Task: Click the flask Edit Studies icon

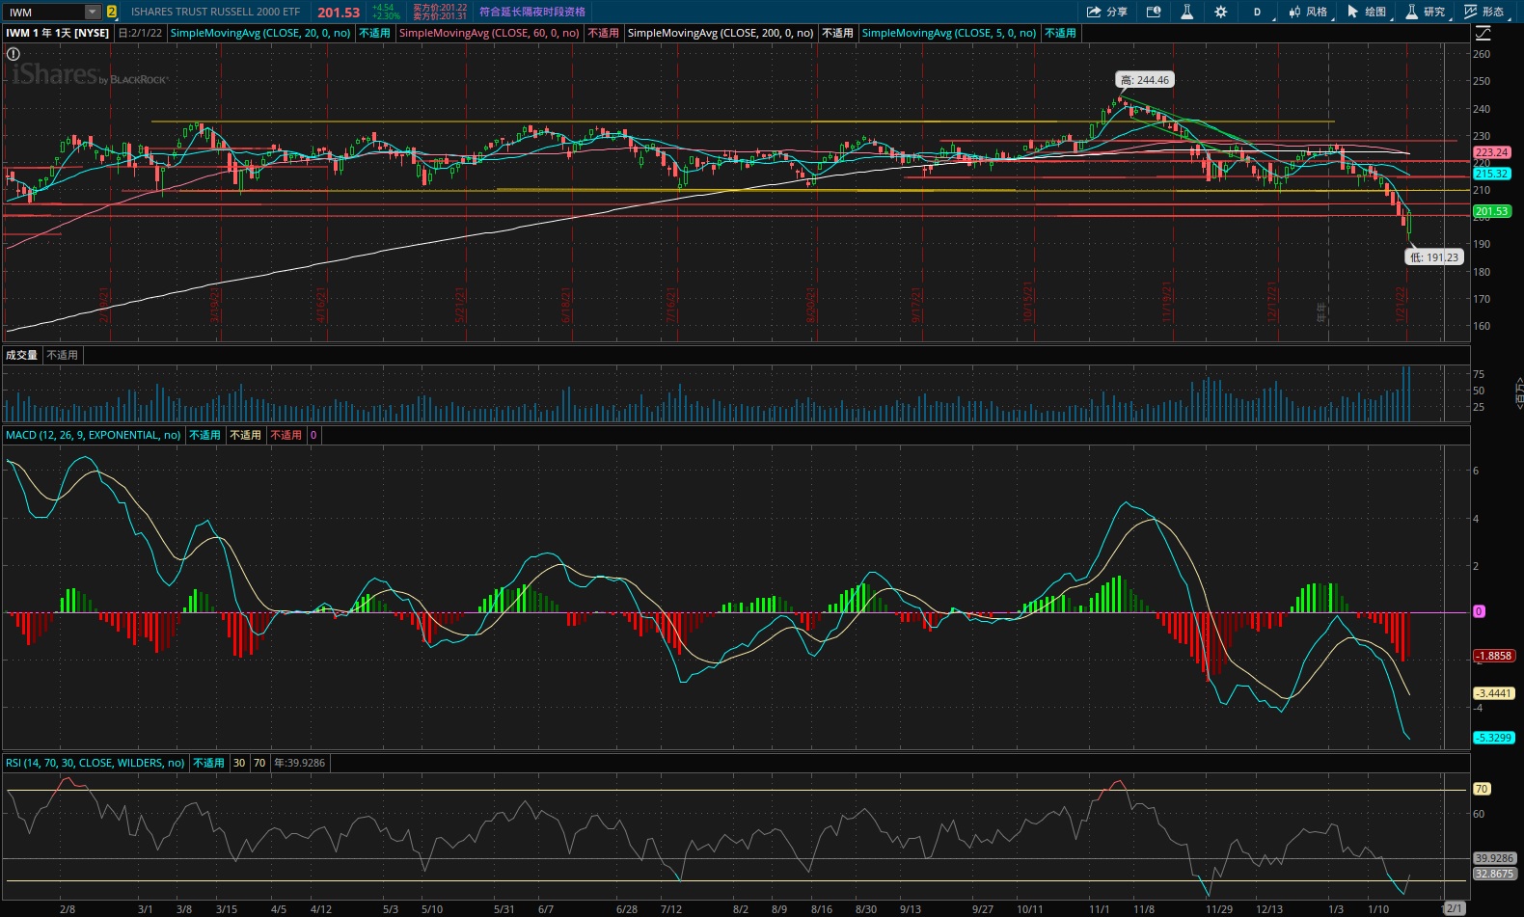Action: (x=1187, y=12)
